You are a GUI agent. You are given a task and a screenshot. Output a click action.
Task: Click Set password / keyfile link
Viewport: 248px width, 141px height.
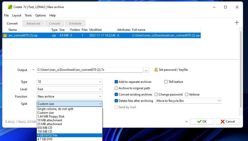(173, 70)
